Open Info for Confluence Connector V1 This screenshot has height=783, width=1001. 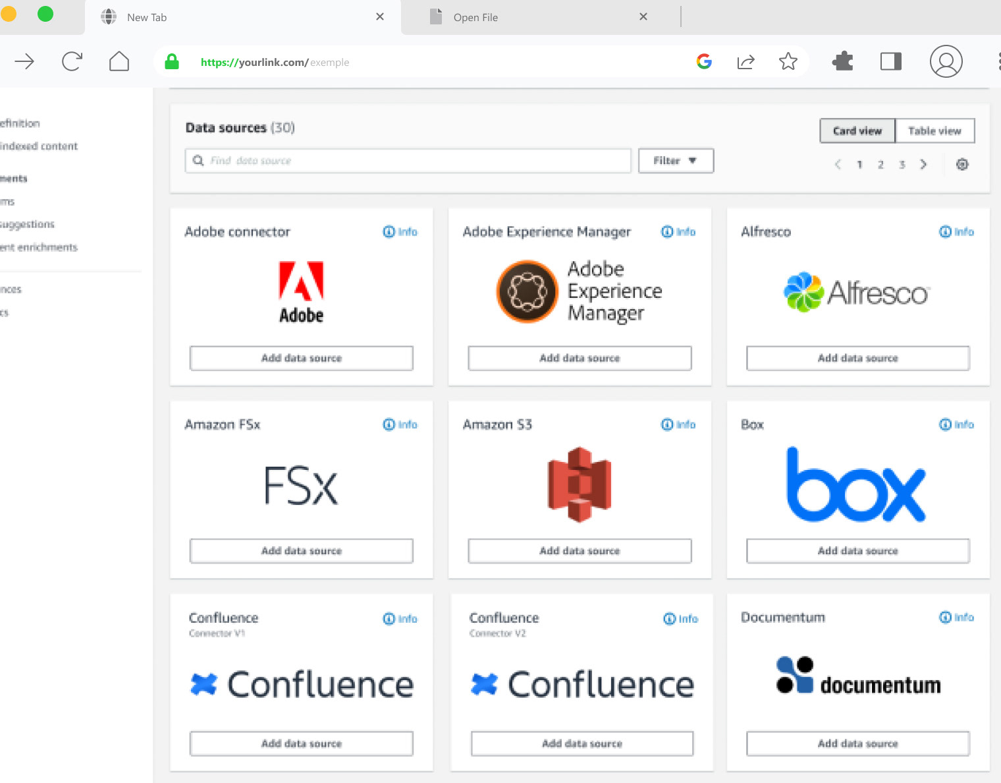pos(400,618)
